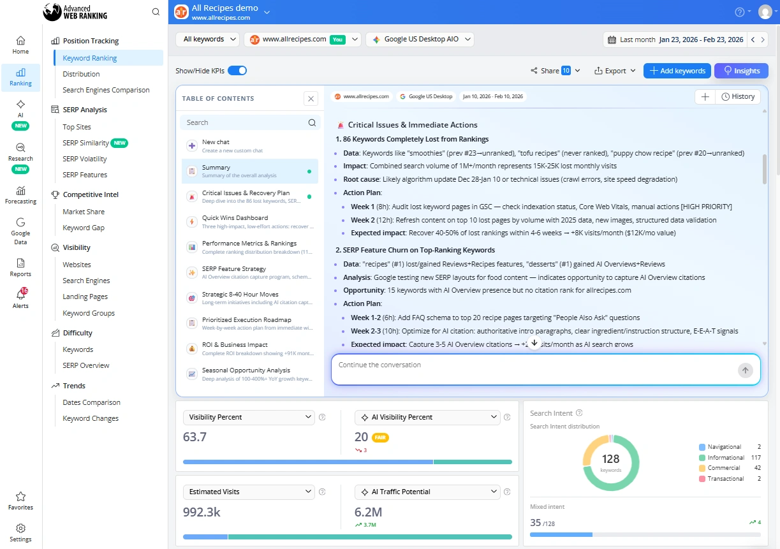Image resolution: width=780 pixels, height=549 pixels.
Task: Click the Insights button
Action: click(741, 71)
